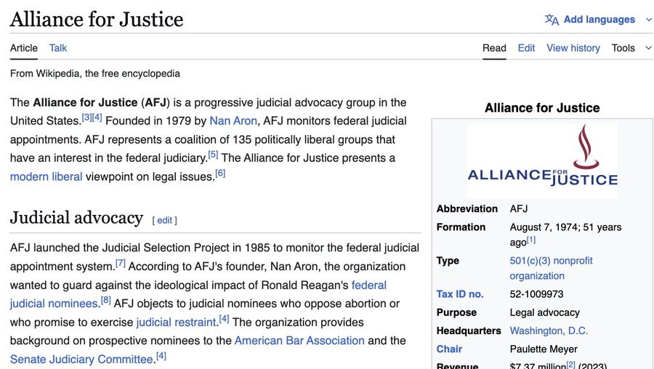654x369 pixels.
Task: Select the Read tab
Action: (x=494, y=48)
